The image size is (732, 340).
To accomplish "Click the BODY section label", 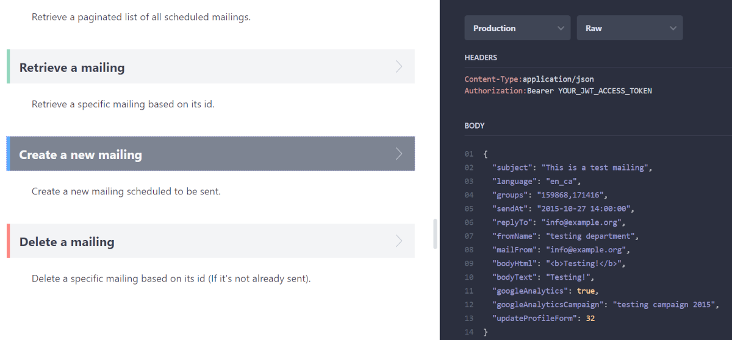I will [475, 126].
